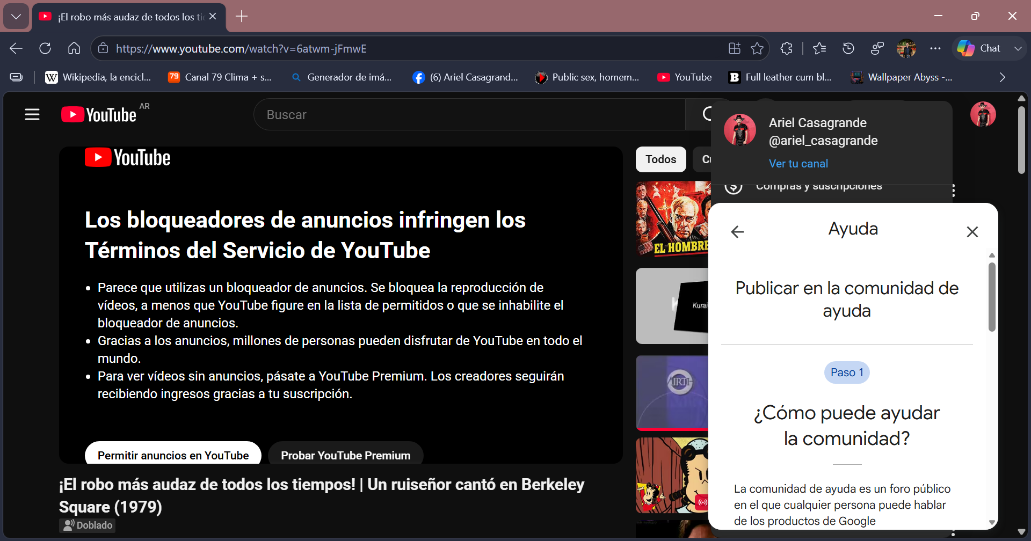Show more bookmarks chevron
The width and height of the screenshot is (1031, 541).
pyautogui.click(x=1002, y=77)
